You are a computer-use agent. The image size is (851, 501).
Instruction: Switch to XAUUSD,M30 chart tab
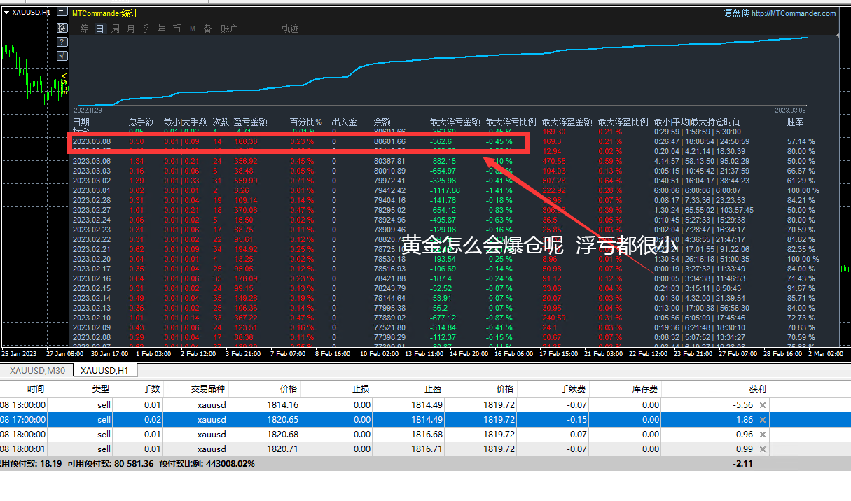pos(38,371)
